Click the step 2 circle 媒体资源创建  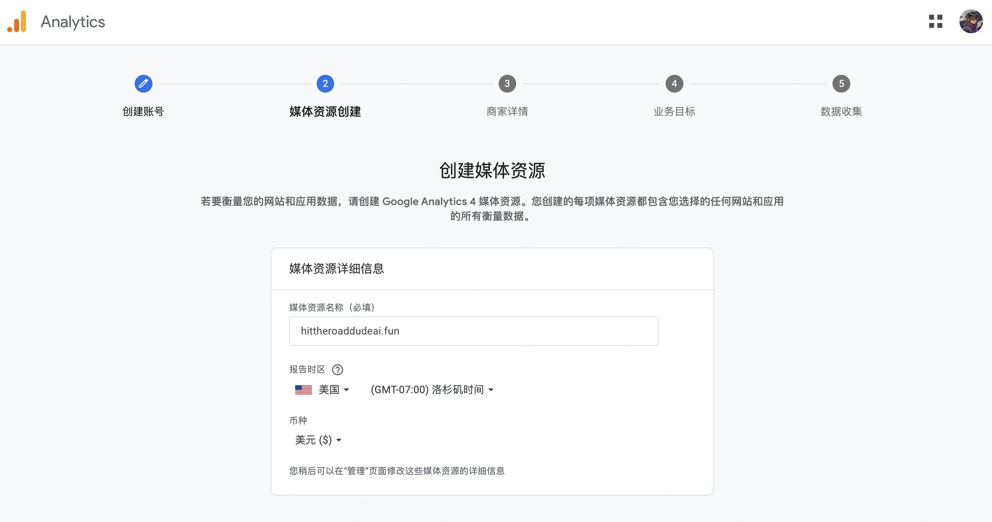325,84
